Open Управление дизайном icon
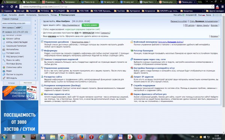Screen dimensions: 225x140 coord(42,42)
